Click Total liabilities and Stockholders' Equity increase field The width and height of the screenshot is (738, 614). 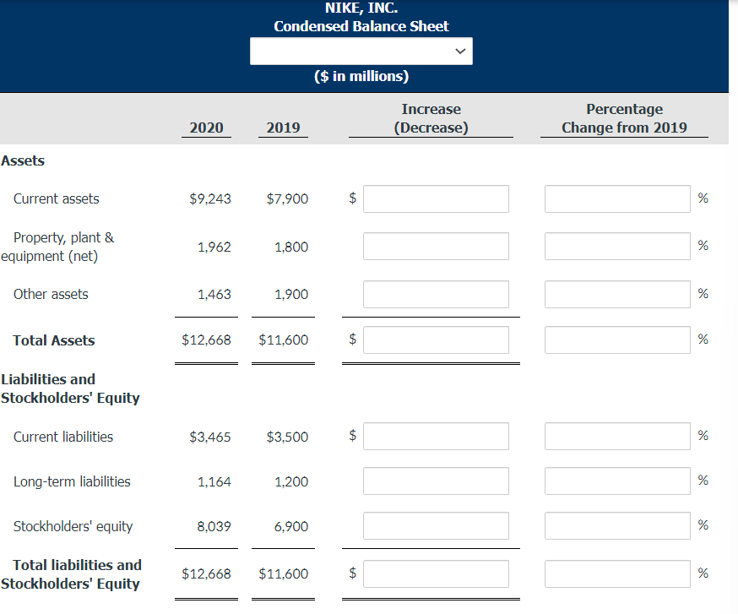click(x=436, y=573)
